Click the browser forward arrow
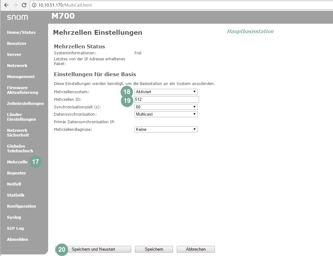The height and width of the screenshot is (256, 333). pyautogui.click(x=15, y=5)
